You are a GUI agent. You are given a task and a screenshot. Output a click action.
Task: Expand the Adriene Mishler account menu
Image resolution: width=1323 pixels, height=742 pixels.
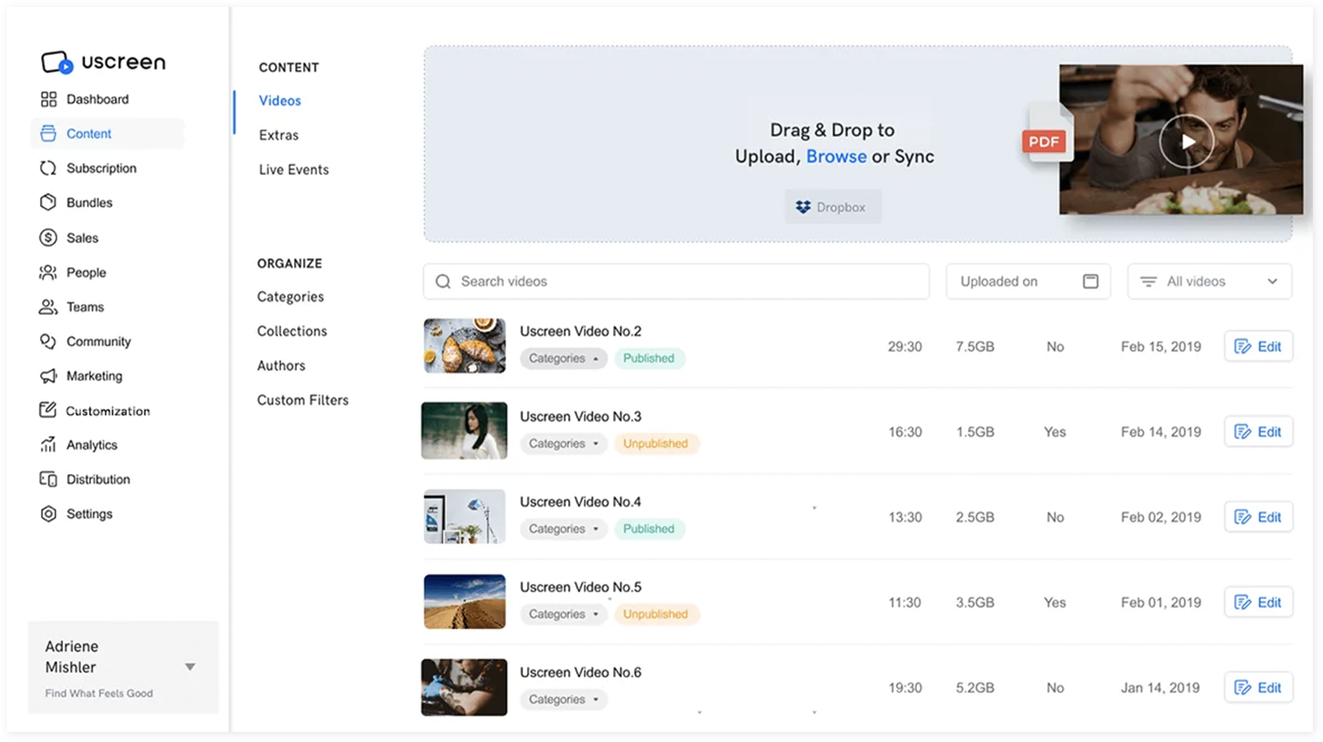coord(190,666)
